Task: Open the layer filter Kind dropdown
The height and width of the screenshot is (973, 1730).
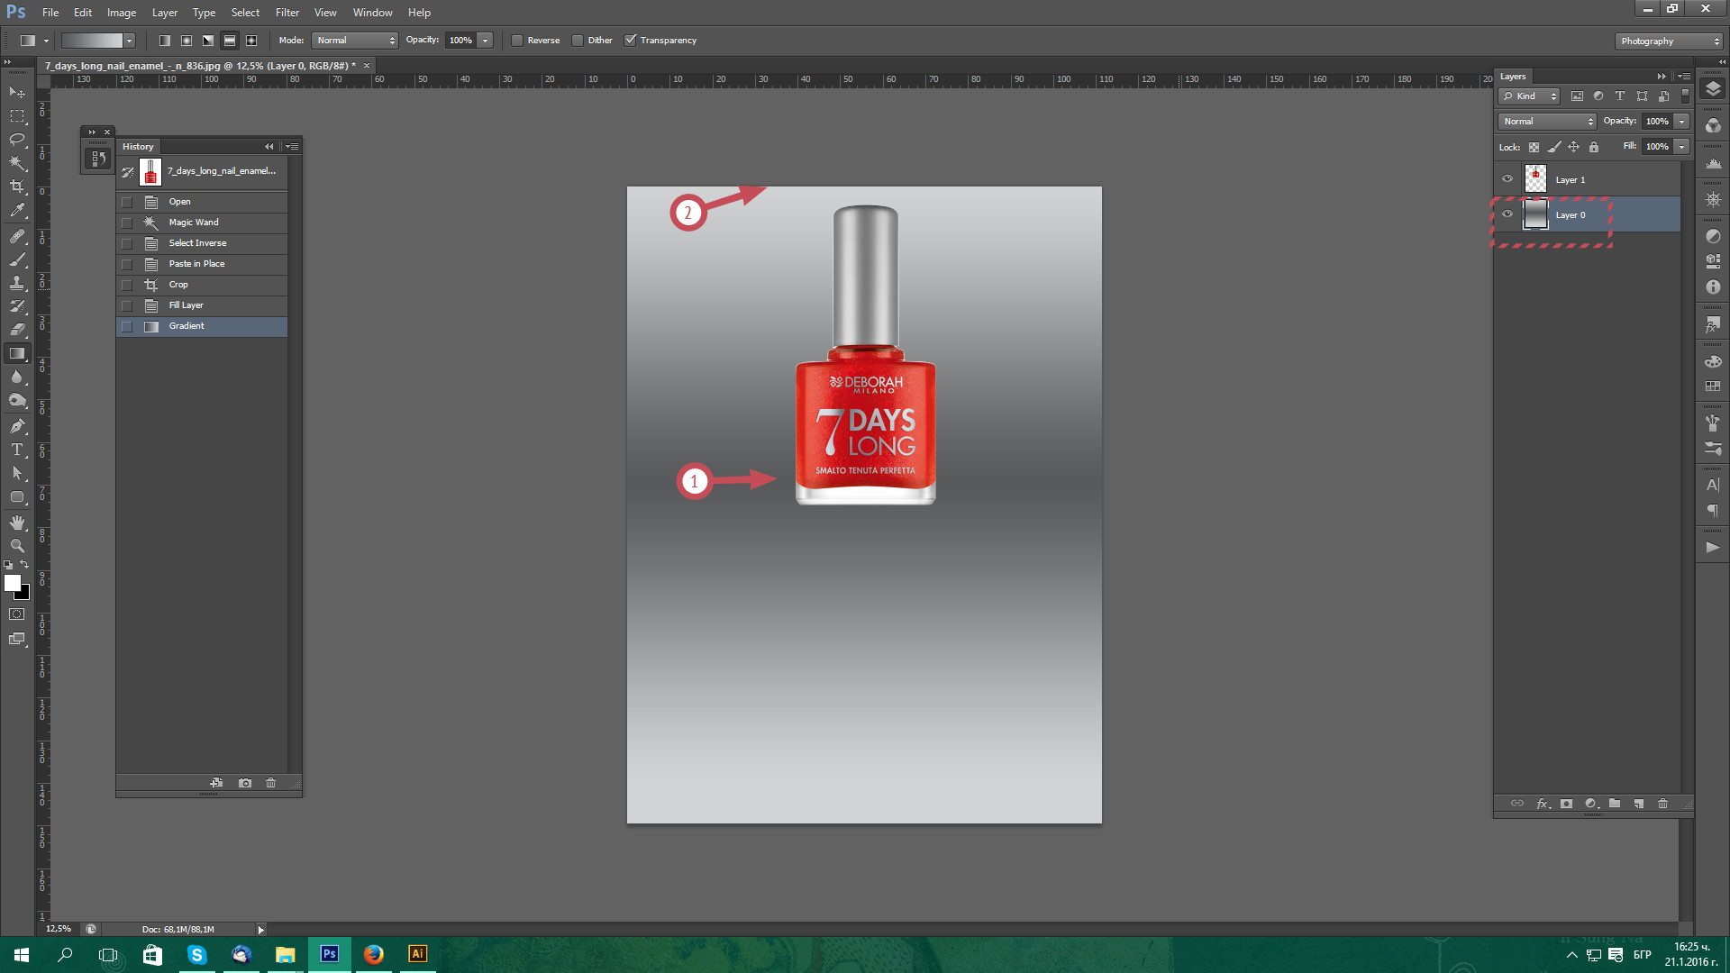Action: [1529, 96]
